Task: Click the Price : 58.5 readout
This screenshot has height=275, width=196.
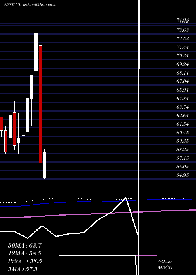Action: pyautogui.click(x=25, y=261)
